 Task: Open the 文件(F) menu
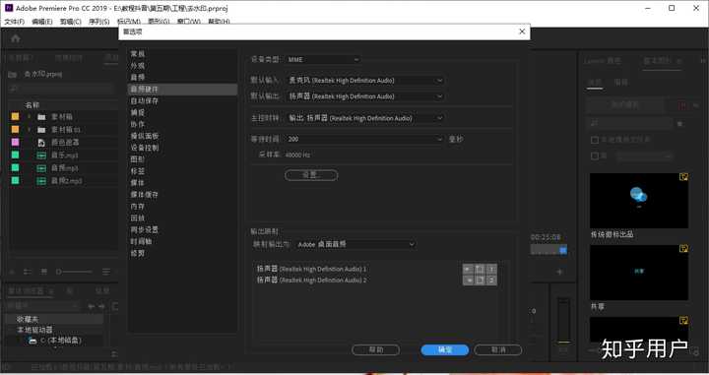click(x=14, y=22)
